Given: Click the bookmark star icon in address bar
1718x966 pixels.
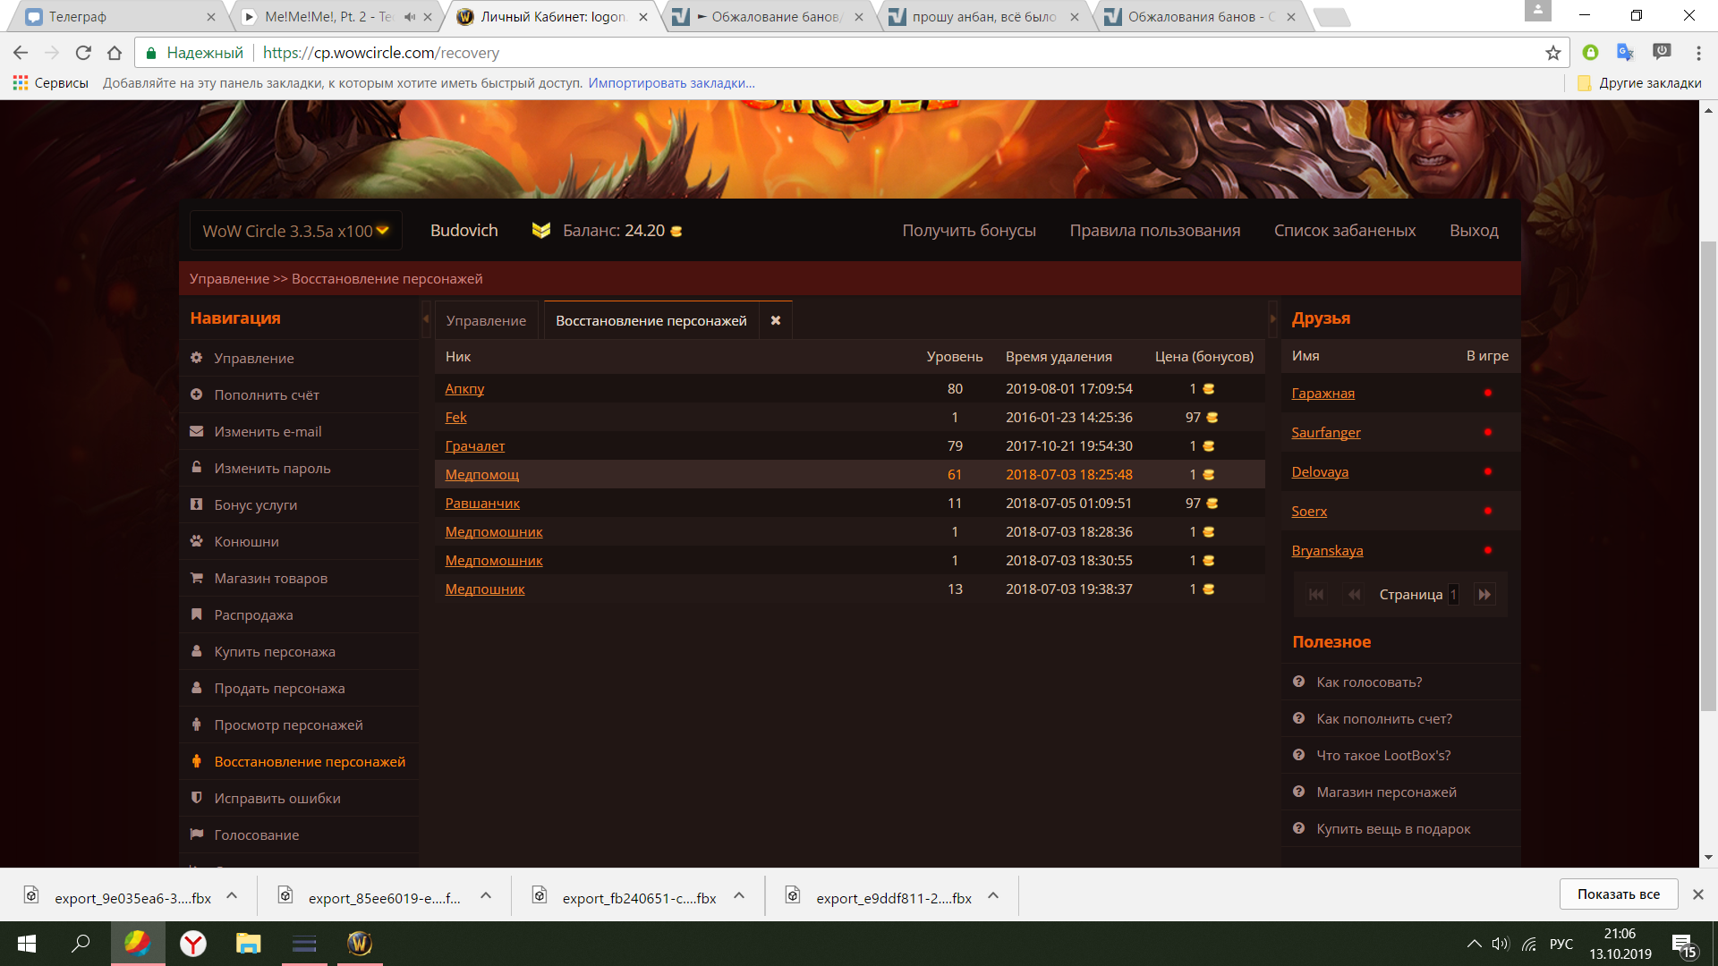Looking at the screenshot, I should click(x=1553, y=53).
